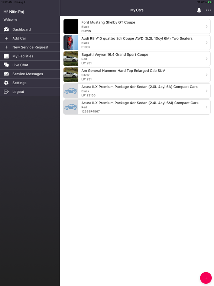Click the My Facilities list icon
214x286 pixels.
click(6, 56)
